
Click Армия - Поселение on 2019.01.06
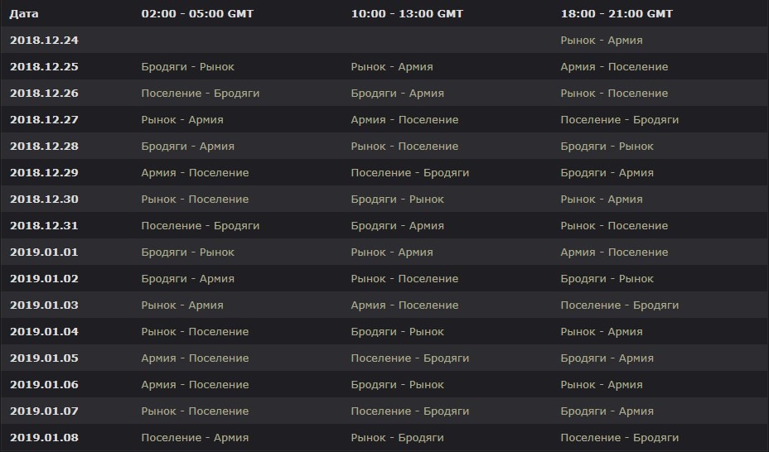point(195,384)
